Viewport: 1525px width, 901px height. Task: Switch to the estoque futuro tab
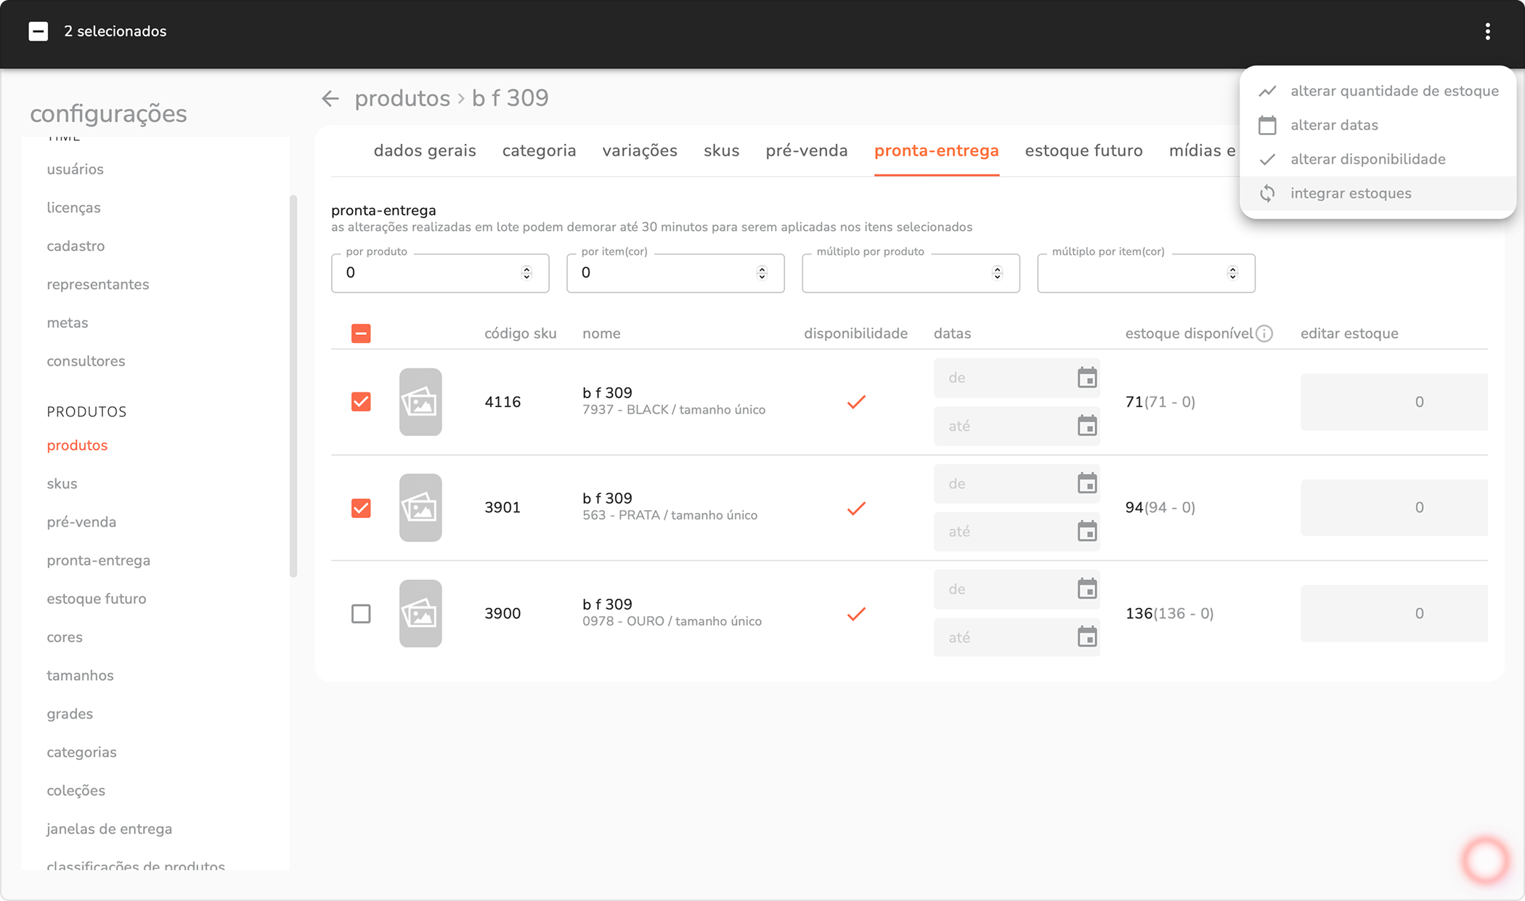tap(1083, 150)
